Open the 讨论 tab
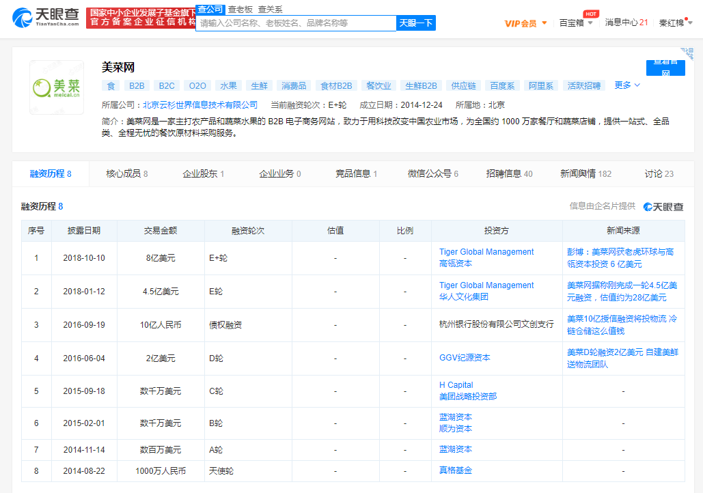The image size is (703, 493). [x=659, y=174]
